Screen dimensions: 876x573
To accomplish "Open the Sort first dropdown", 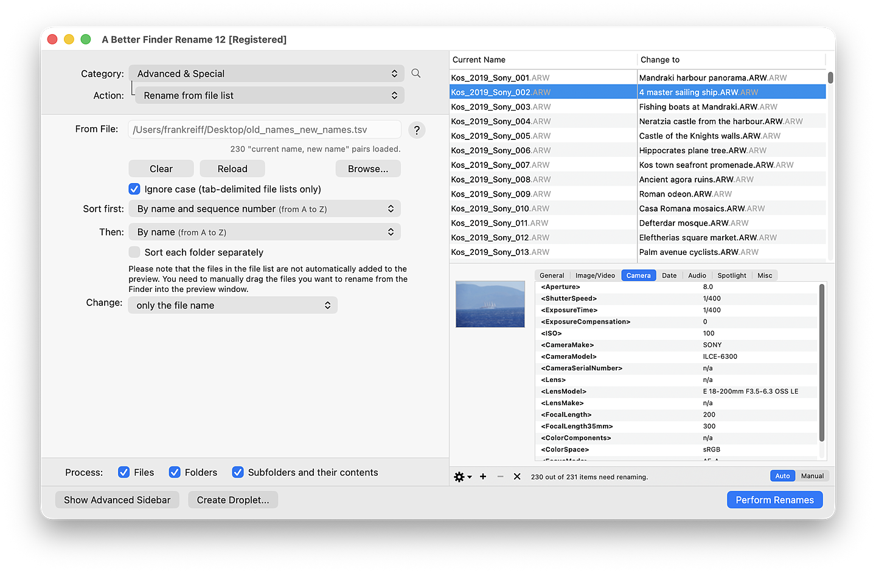I will (265, 209).
